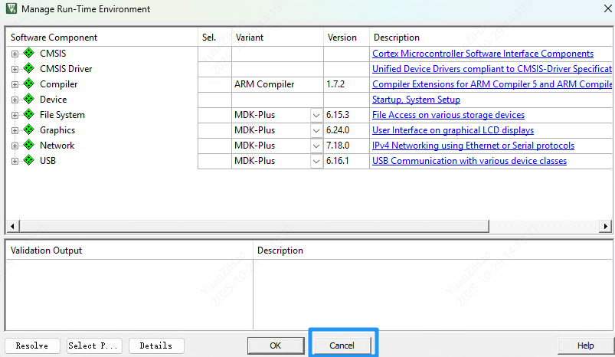
Task: Click the green diamond icon beside CMSIS Driver
Action: pos(29,69)
